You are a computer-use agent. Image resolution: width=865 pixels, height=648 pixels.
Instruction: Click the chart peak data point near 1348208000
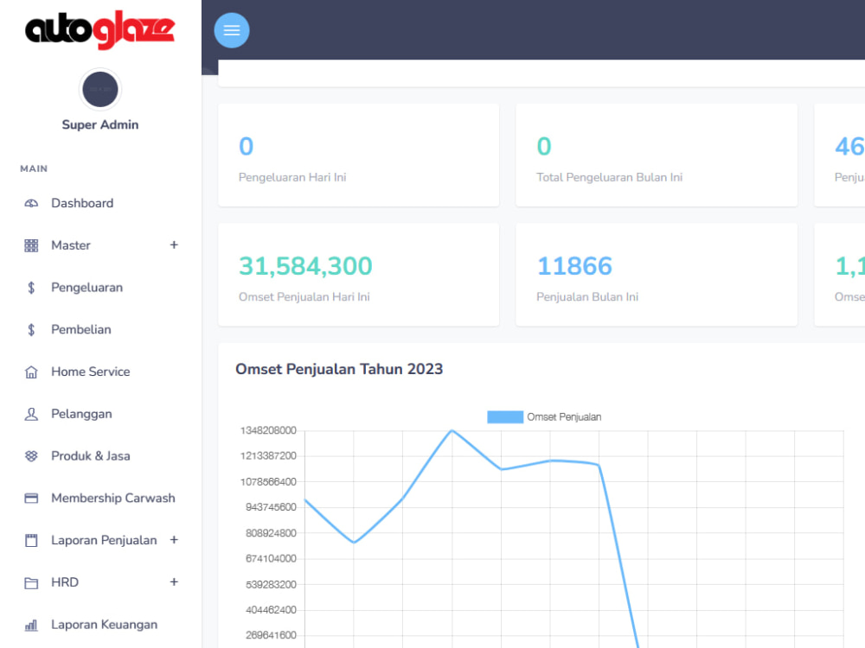452,430
